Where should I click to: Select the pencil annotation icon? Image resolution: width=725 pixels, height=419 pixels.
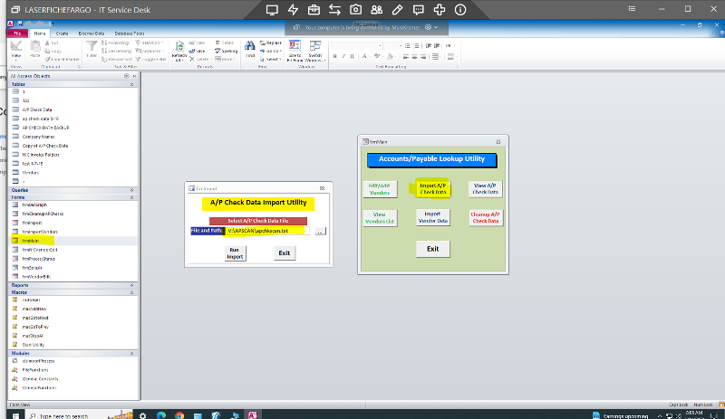click(x=397, y=10)
